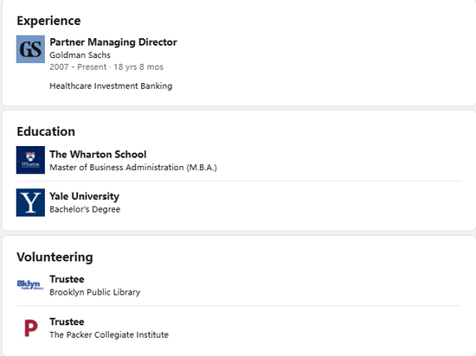476x356 pixels.
Task: Click the Experience section heading
Action: [x=48, y=22]
